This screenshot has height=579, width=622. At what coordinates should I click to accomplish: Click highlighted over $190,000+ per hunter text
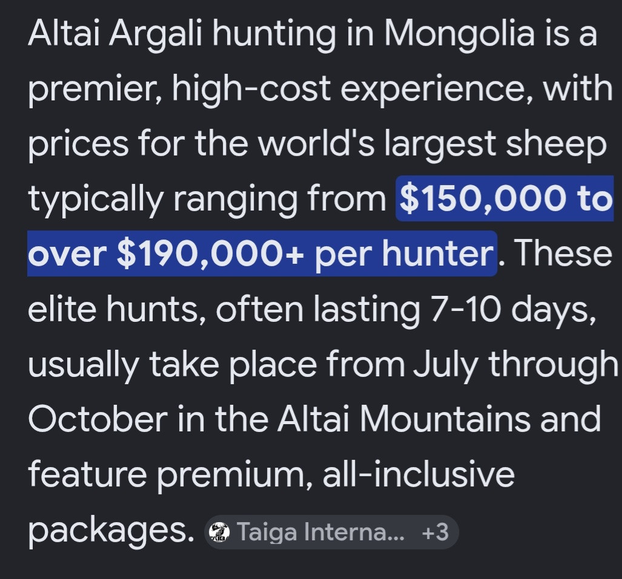click(262, 254)
